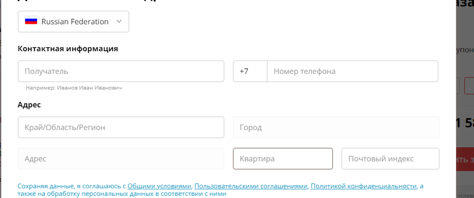Click the consent text about обработку персональных данных

click(x=122, y=194)
